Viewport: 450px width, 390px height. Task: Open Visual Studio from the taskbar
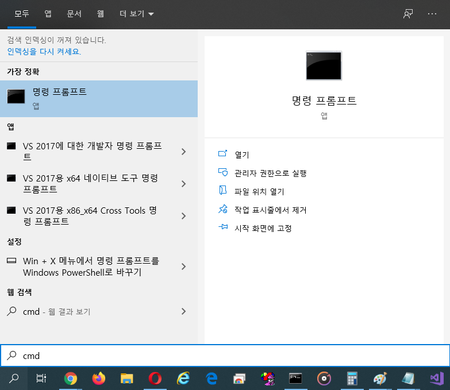pyautogui.click(x=437, y=379)
